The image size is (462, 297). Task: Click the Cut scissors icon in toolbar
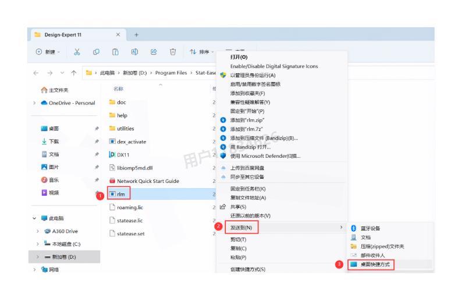tap(77, 52)
